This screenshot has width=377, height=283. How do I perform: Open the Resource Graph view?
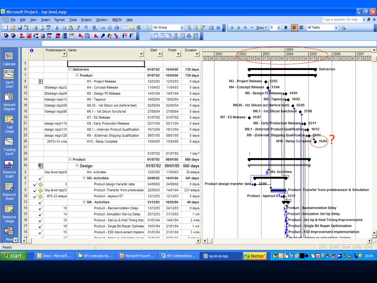(x=9, y=169)
